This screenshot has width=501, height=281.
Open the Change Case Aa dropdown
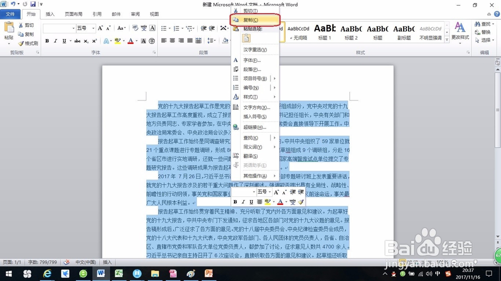tap(121, 28)
